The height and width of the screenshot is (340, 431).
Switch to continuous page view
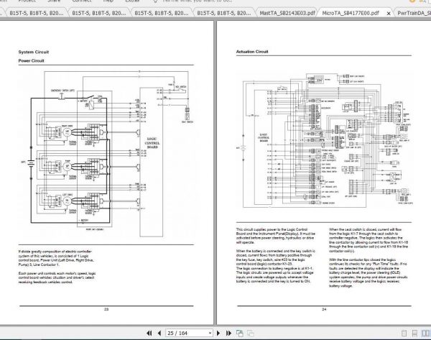click(414, 334)
